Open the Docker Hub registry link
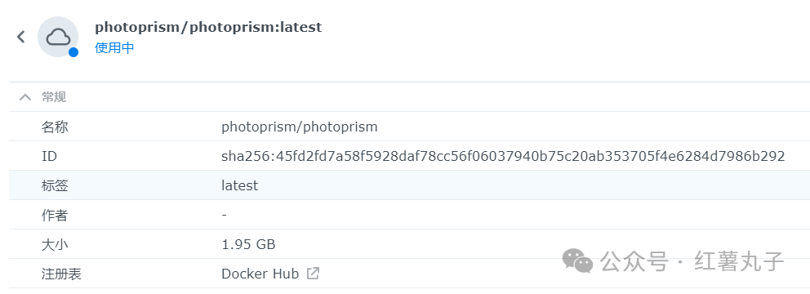 tap(260, 274)
